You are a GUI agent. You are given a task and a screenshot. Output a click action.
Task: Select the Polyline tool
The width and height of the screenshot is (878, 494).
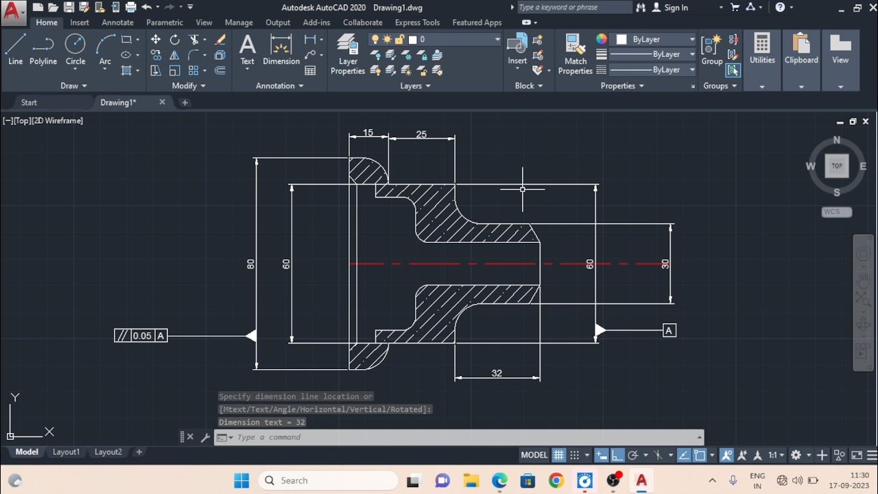(43, 49)
